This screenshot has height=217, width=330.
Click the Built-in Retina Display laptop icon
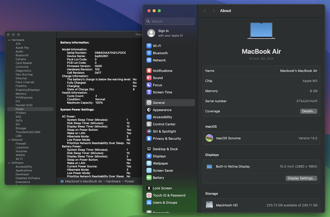(x=209, y=167)
